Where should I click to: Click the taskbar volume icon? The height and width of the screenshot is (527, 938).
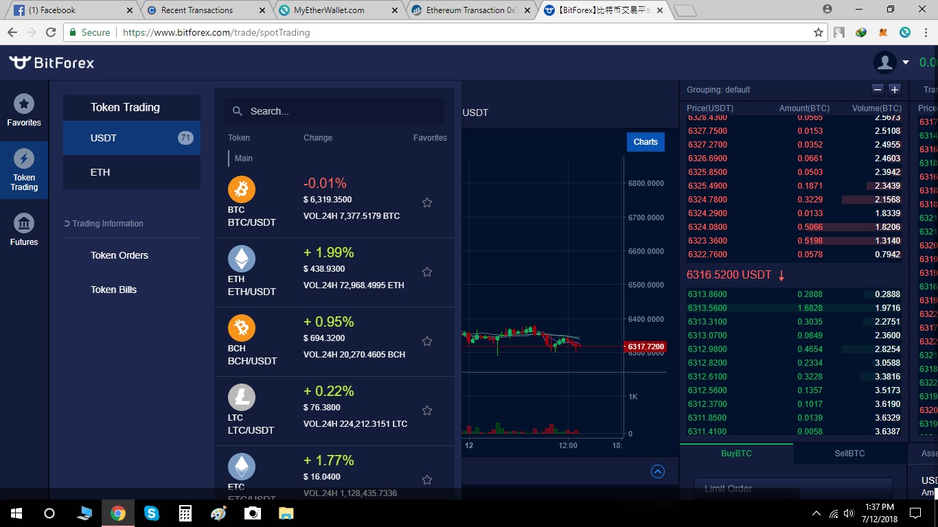[848, 513]
